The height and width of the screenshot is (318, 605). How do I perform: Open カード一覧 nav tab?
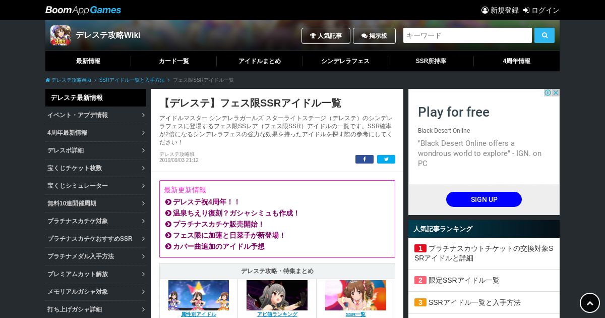[174, 61]
